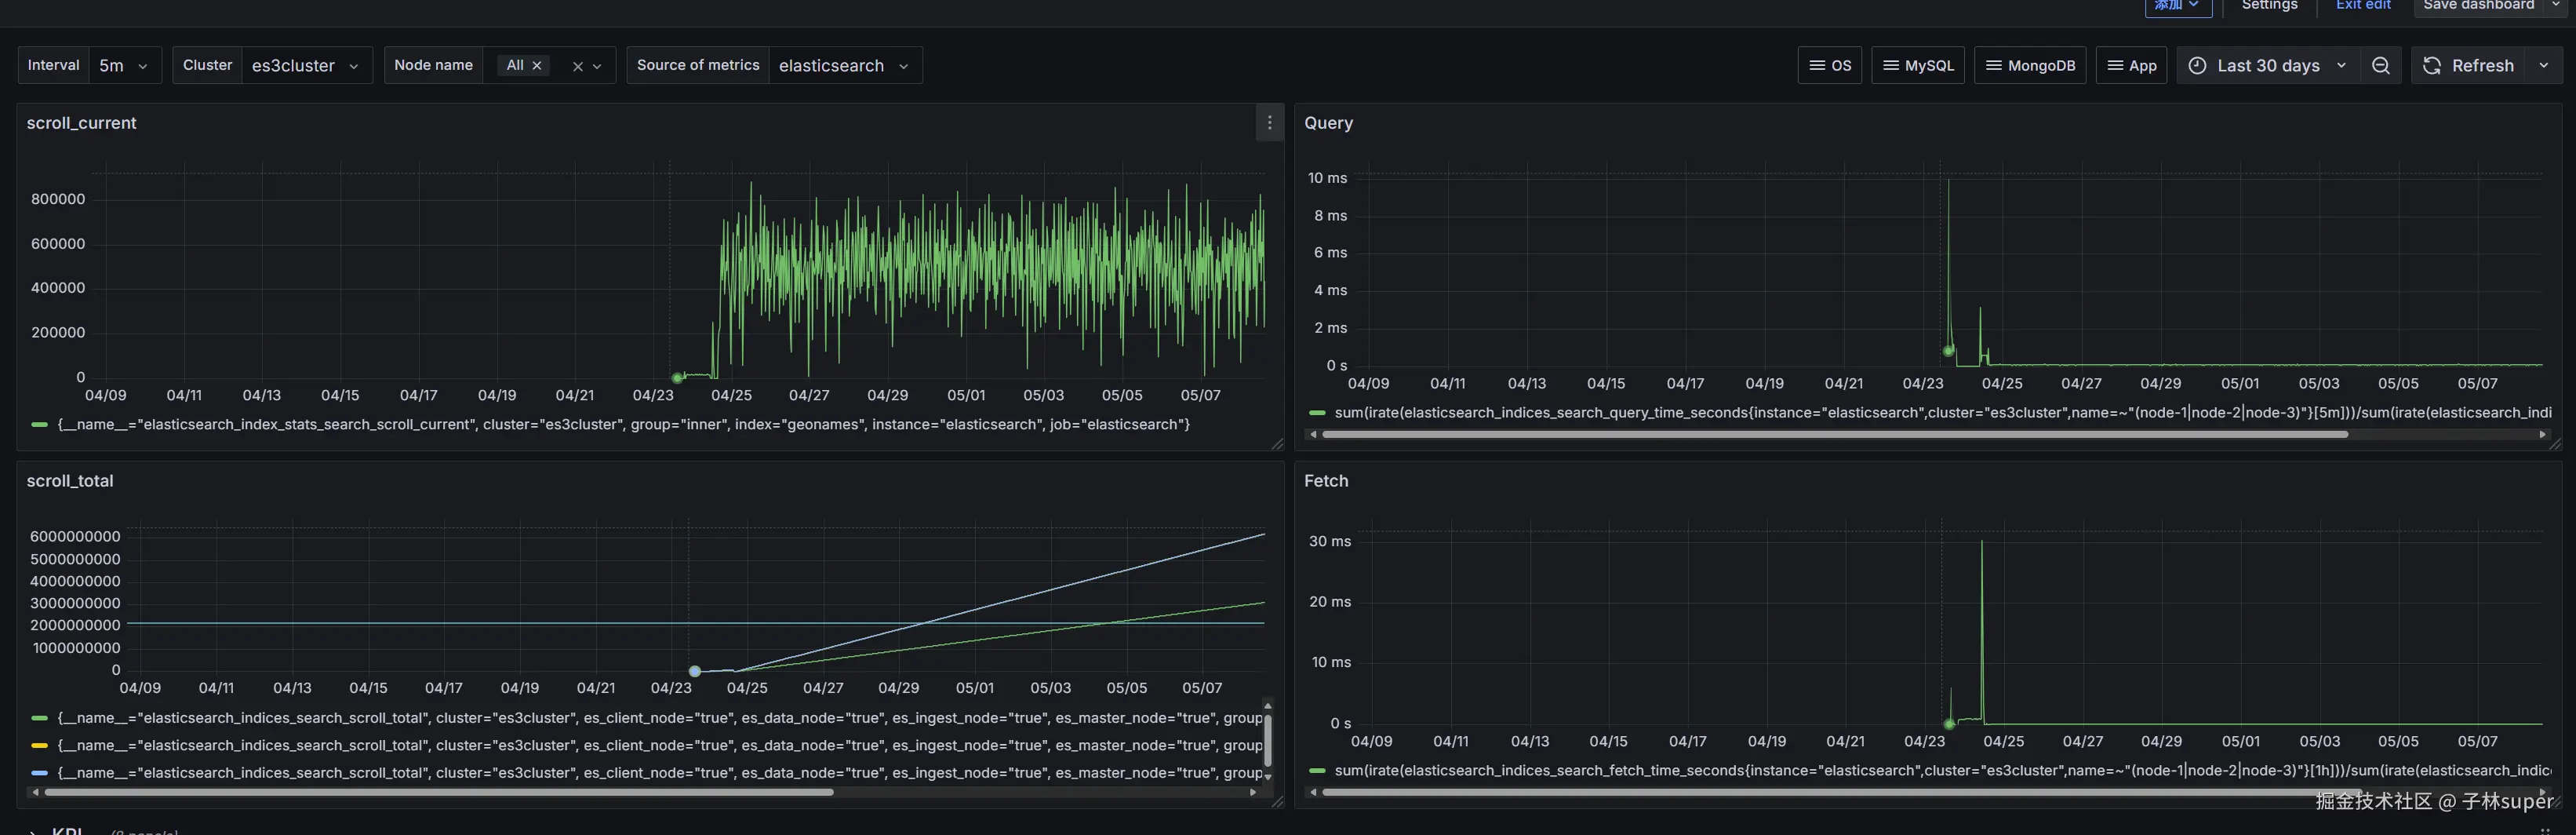This screenshot has height=835, width=2576.
Task: Open the MongoDB dashboard links menu
Action: (2030, 66)
